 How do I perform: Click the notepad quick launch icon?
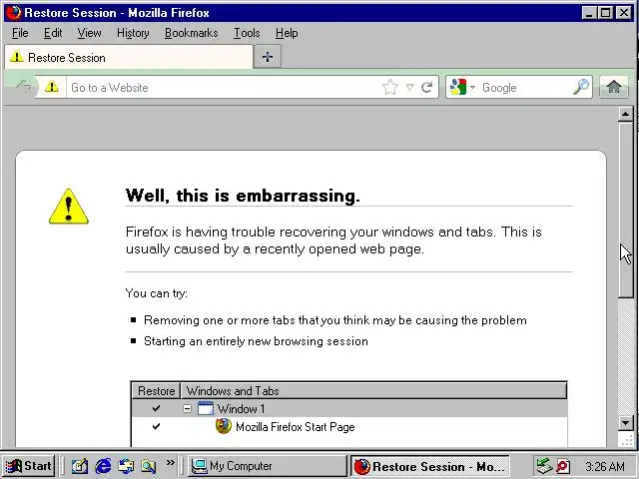[x=80, y=466]
